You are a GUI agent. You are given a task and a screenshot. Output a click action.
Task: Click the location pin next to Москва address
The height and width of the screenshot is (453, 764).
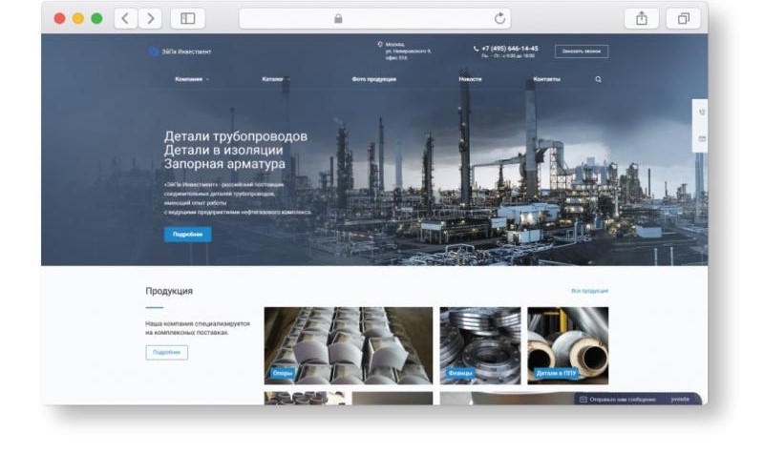(380, 44)
